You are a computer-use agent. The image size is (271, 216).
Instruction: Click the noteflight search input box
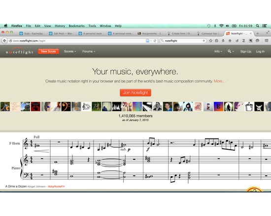pyautogui.click(x=183, y=41)
